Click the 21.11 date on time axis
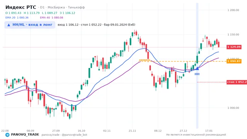247x139 pixels. pyautogui.click(x=132, y=131)
